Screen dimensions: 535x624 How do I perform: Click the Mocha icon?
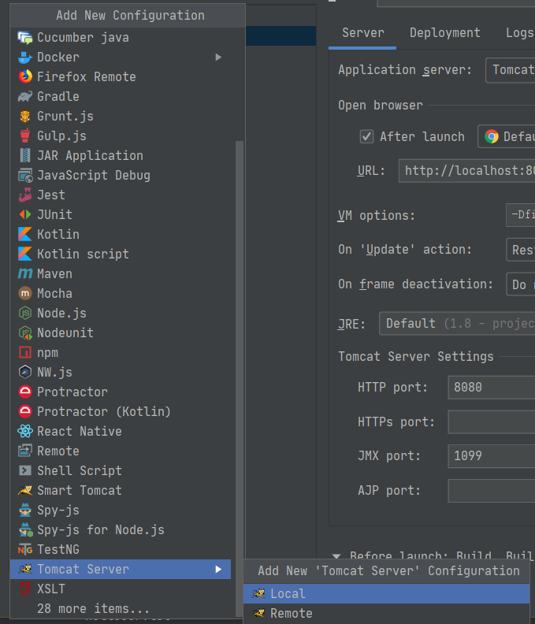(24, 294)
